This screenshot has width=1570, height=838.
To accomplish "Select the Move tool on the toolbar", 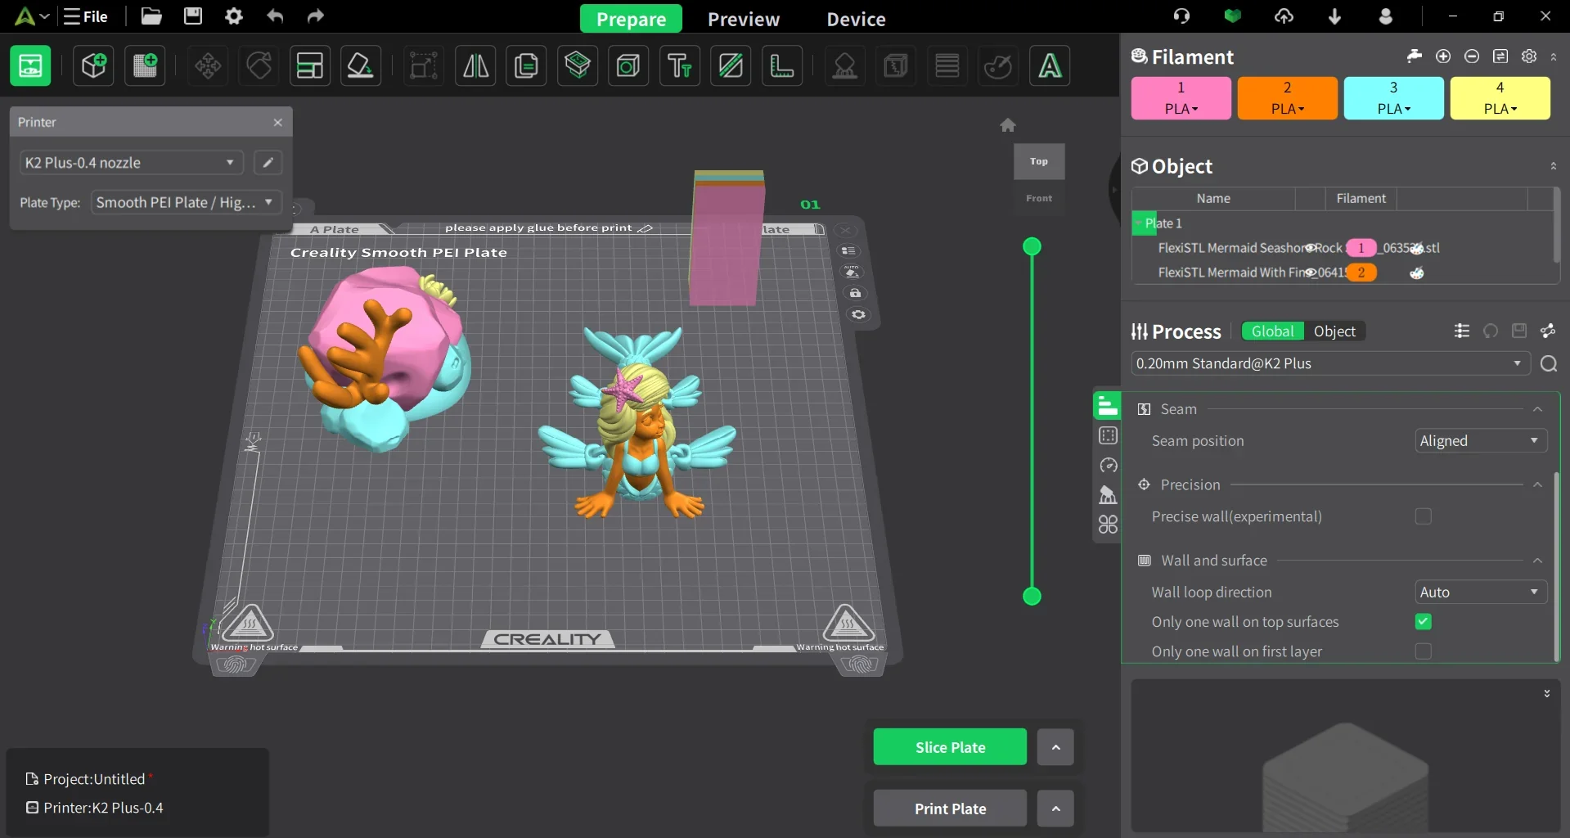I will click(206, 65).
